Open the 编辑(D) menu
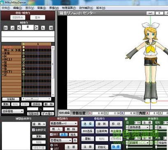This screenshot has height=150, width=168. [18, 8]
